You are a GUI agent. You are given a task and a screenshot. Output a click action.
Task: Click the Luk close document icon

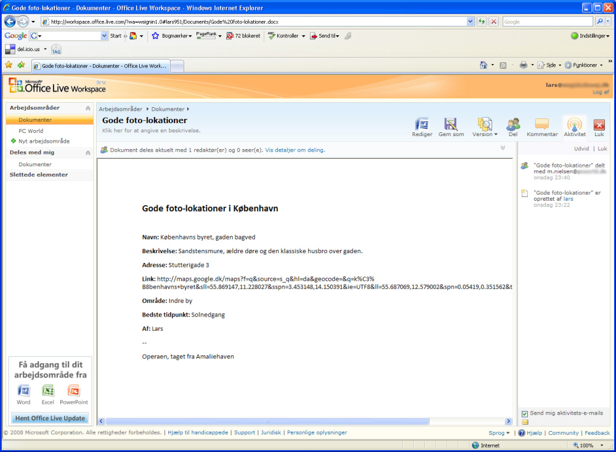[599, 125]
